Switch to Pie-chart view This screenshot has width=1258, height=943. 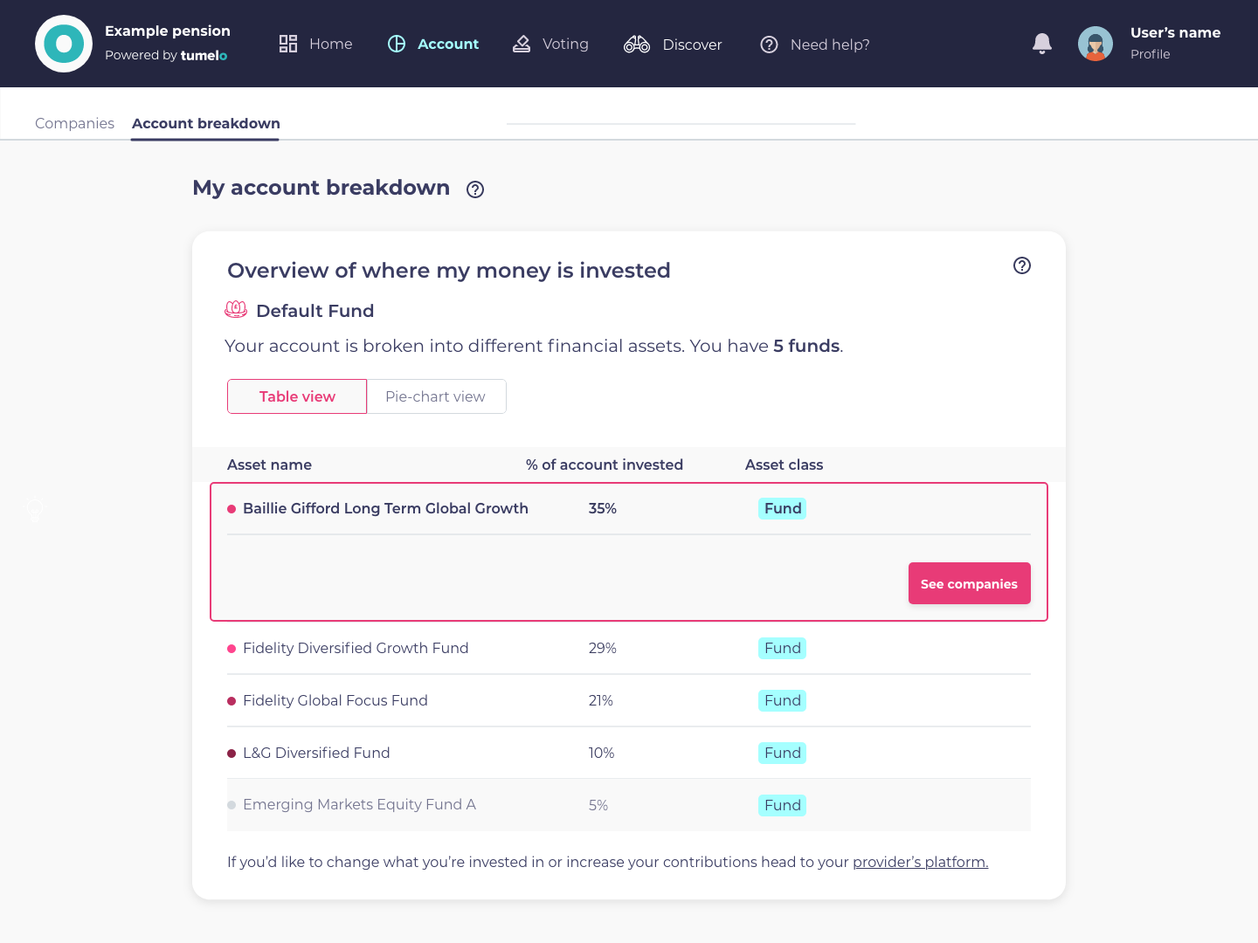[x=436, y=396]
